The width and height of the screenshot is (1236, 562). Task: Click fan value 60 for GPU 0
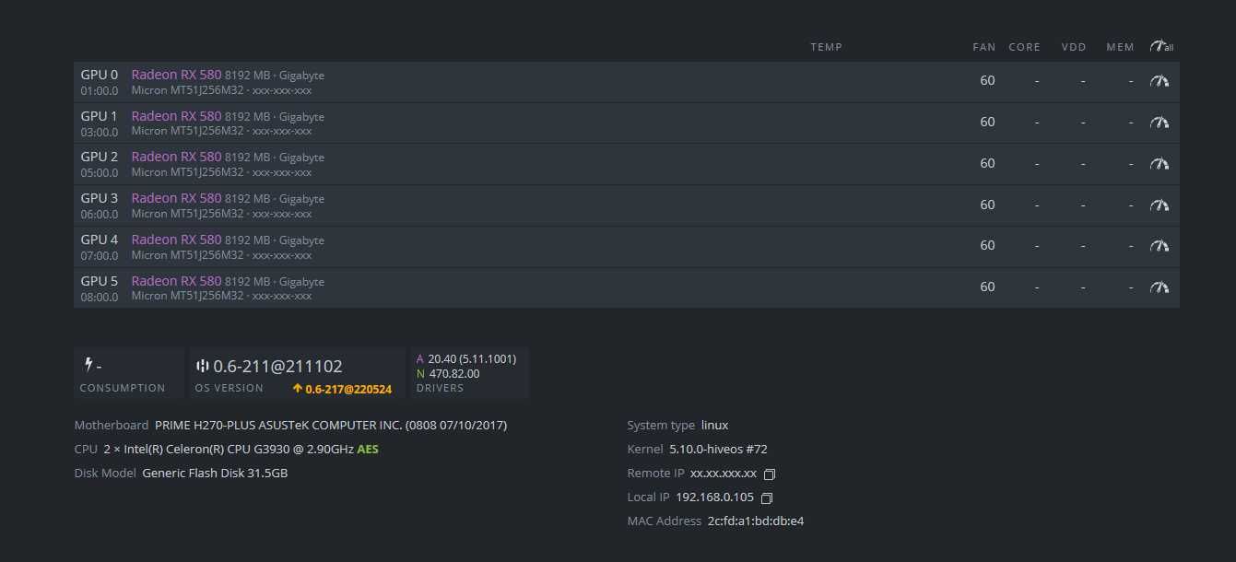tap(987, 81)
